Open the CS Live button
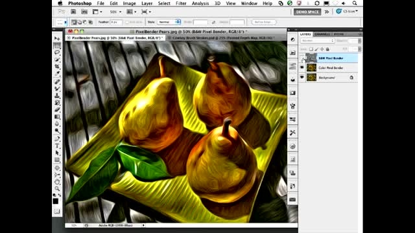 [347, 12]
